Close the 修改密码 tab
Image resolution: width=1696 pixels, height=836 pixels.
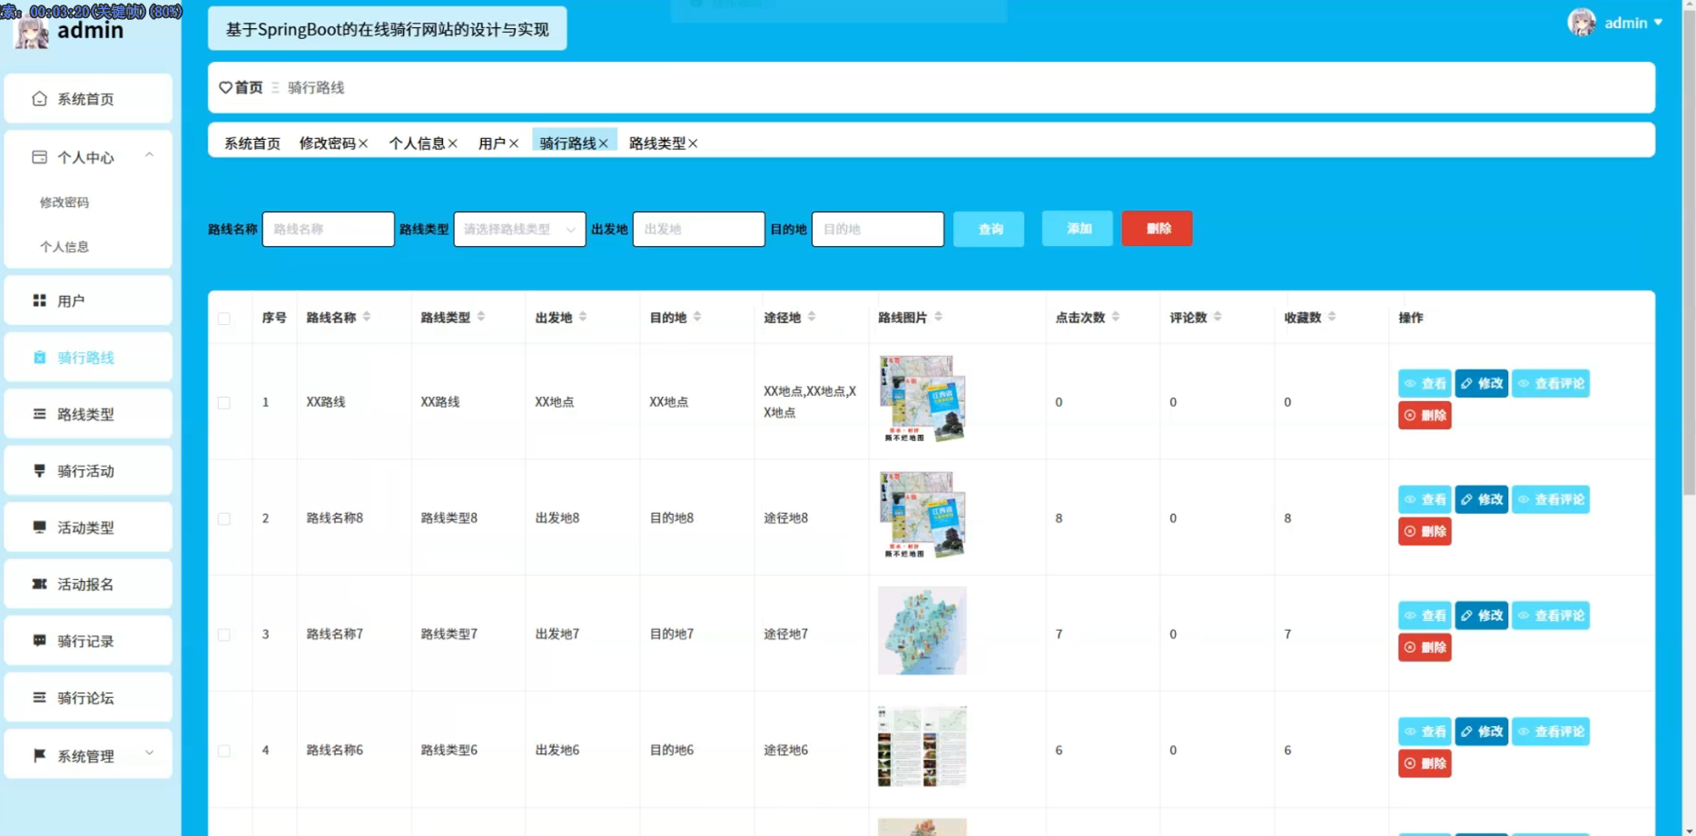[363, 143]
